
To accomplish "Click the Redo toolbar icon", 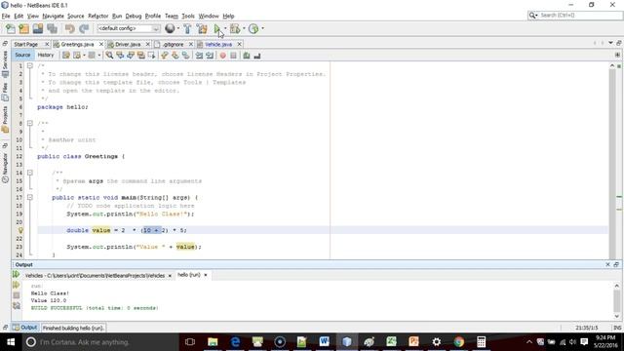I will click(84, 28).
